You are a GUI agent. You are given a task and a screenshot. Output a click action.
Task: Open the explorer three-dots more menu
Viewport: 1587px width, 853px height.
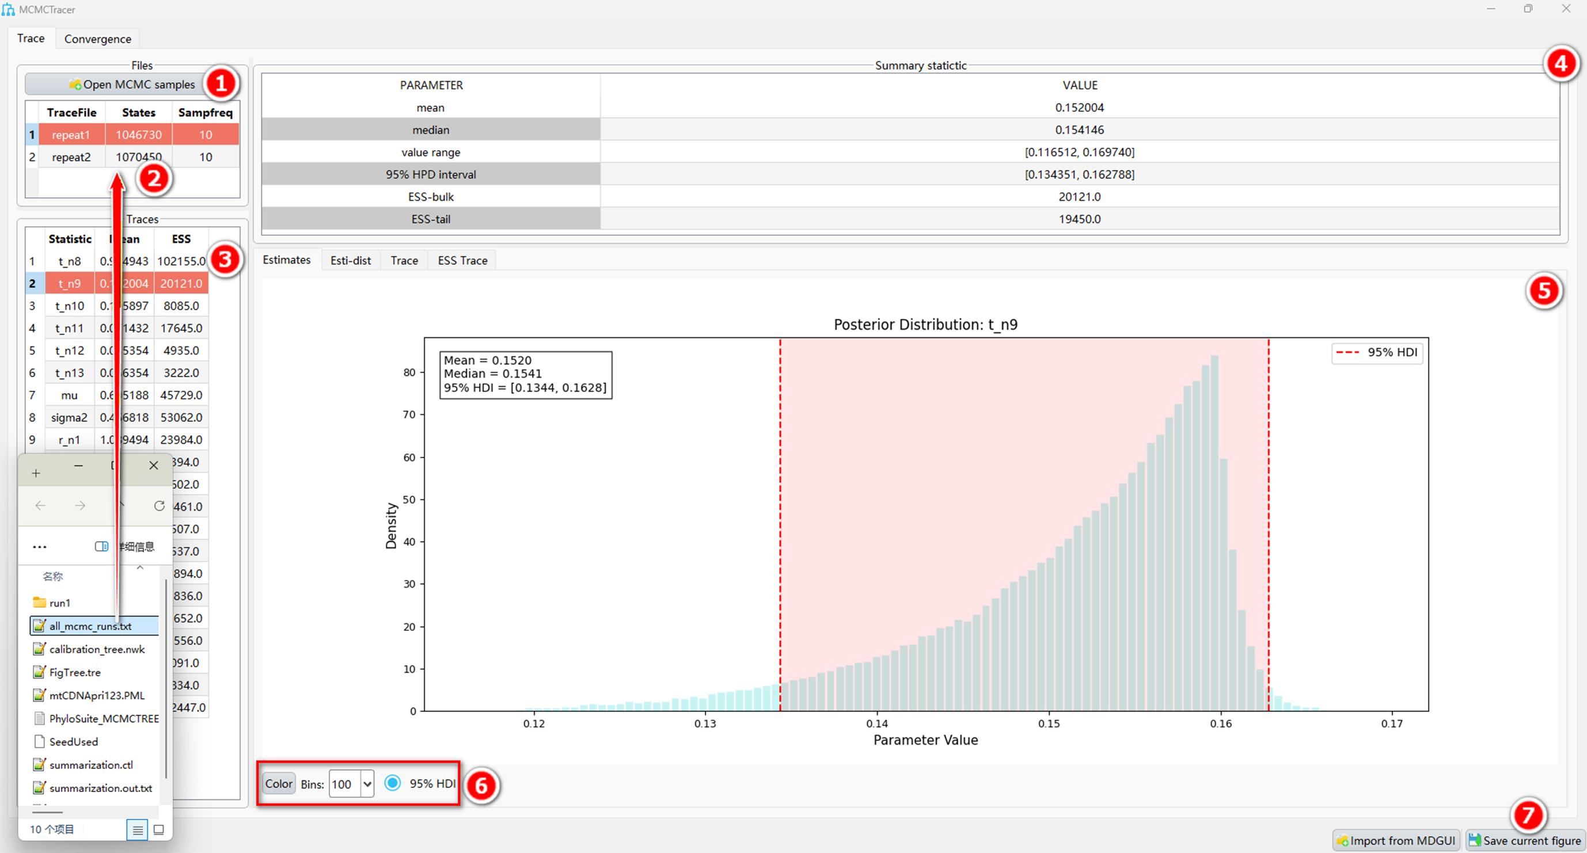[x=39, y=546]
